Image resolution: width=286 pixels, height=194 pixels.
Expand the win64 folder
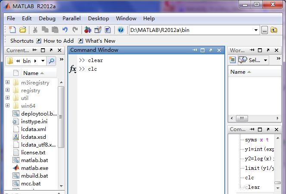7,105
